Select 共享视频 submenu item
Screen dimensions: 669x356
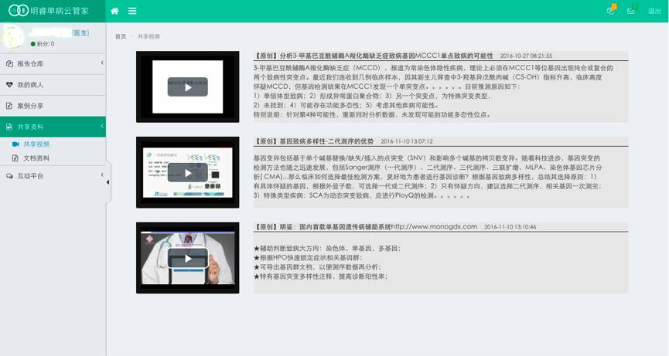(36, 144)
